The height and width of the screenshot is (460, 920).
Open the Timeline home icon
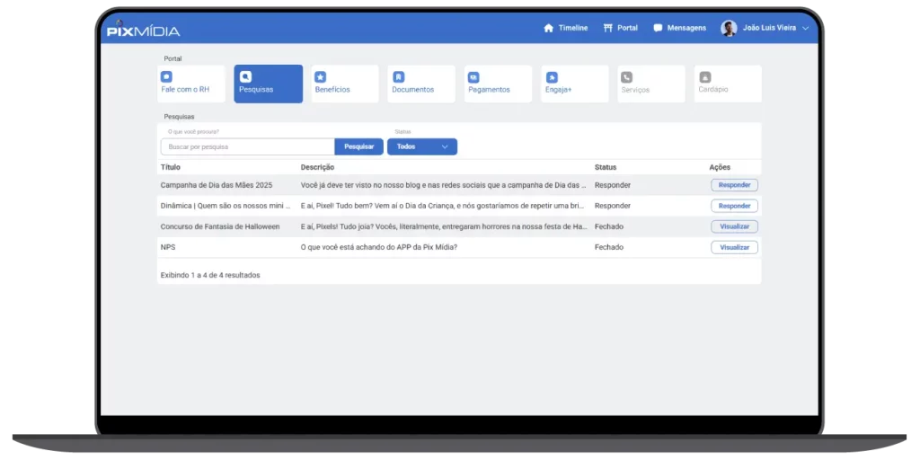[549, 28]
